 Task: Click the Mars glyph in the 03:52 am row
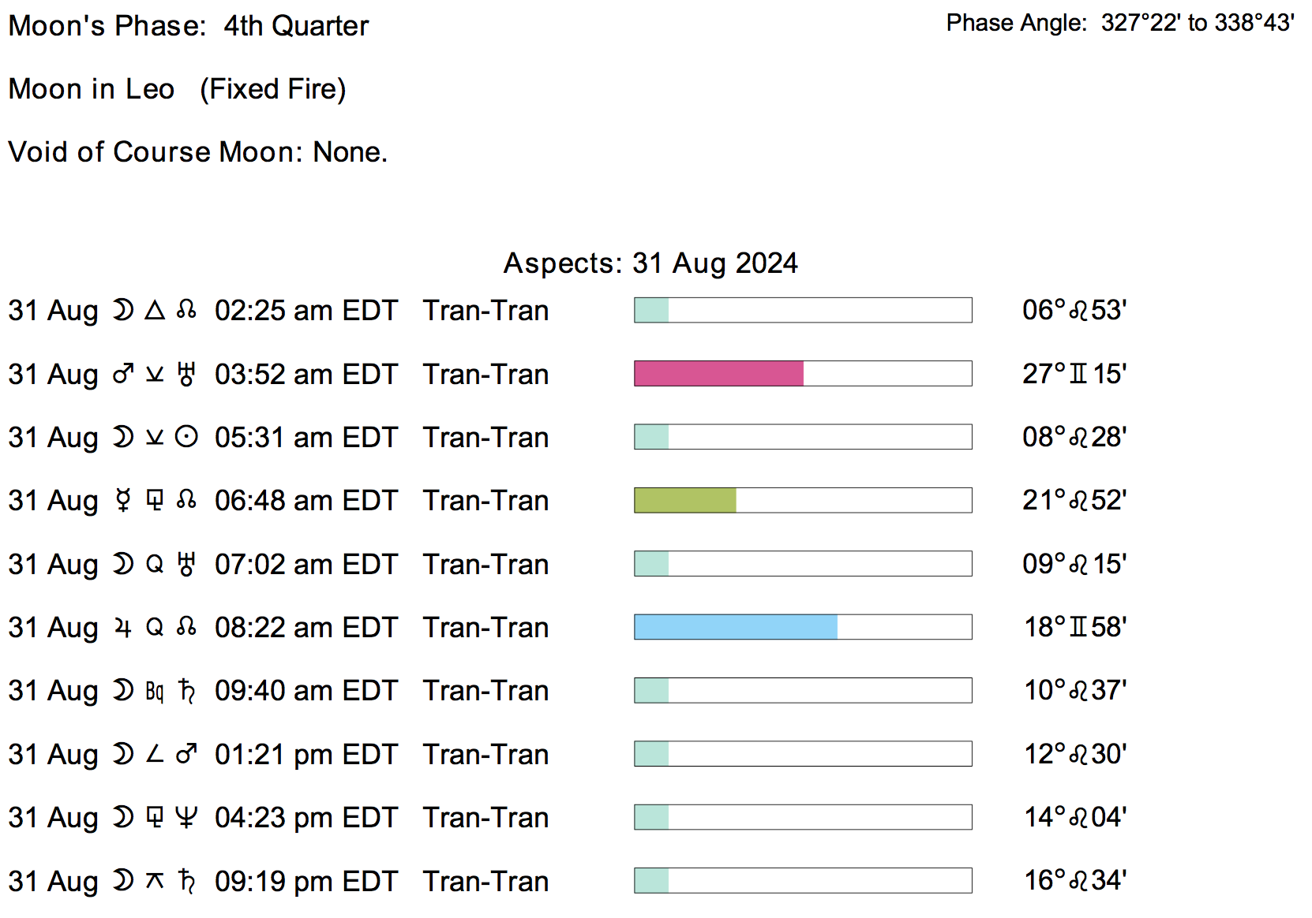coord(123,374)
